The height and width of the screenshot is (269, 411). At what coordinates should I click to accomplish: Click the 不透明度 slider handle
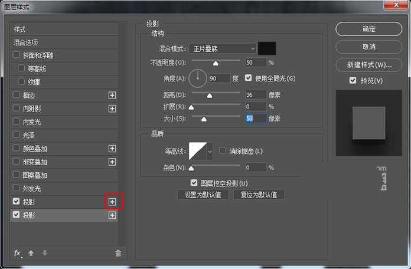(x=216, y=63)
